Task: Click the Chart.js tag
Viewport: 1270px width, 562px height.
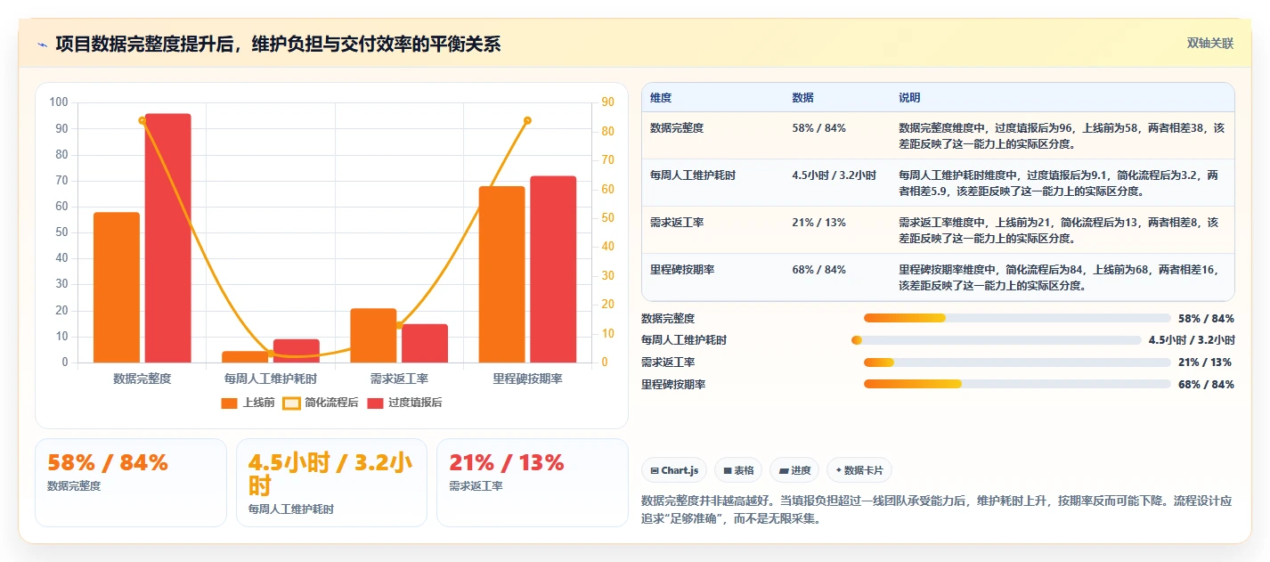Action: [674, 470]
